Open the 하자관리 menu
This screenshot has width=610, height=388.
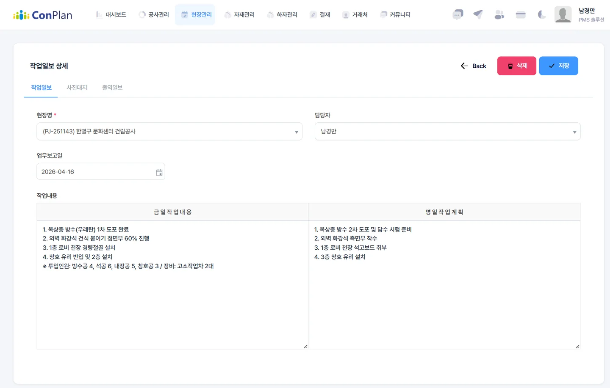pos(282,15)
